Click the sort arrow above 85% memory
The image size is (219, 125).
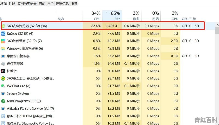click(x=106, y=12)
